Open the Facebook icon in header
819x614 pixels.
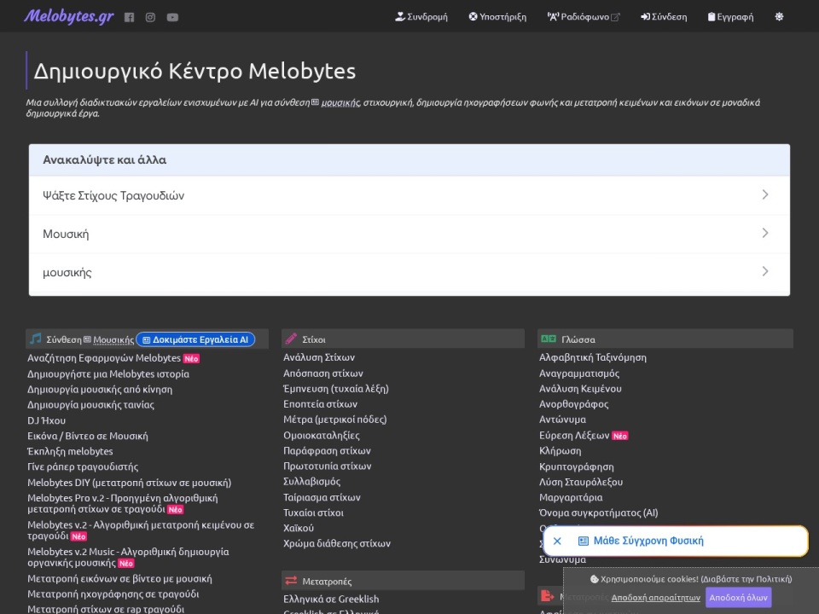129,17
